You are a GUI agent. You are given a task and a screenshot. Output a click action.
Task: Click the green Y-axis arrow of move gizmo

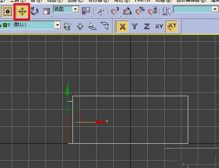point(68,90)
